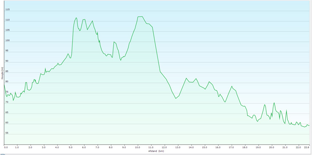The image size is (312, 155).
Task: Click the 15.0 km tick label
Action: (x=205, y=147)
